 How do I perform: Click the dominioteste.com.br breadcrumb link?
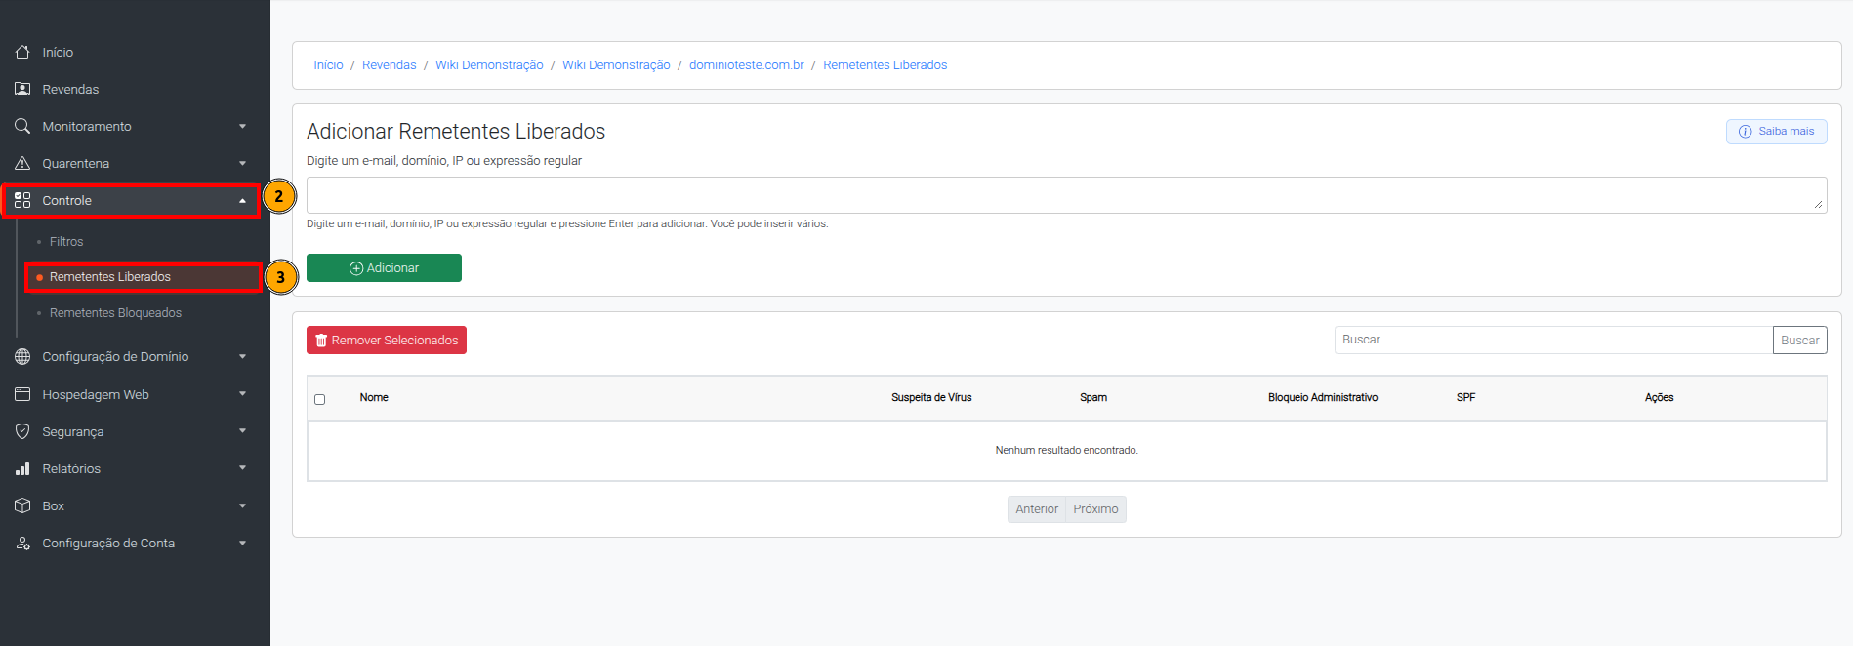pyautogui.click(x=747, y=65)
